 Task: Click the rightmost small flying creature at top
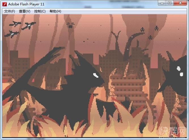156,28
